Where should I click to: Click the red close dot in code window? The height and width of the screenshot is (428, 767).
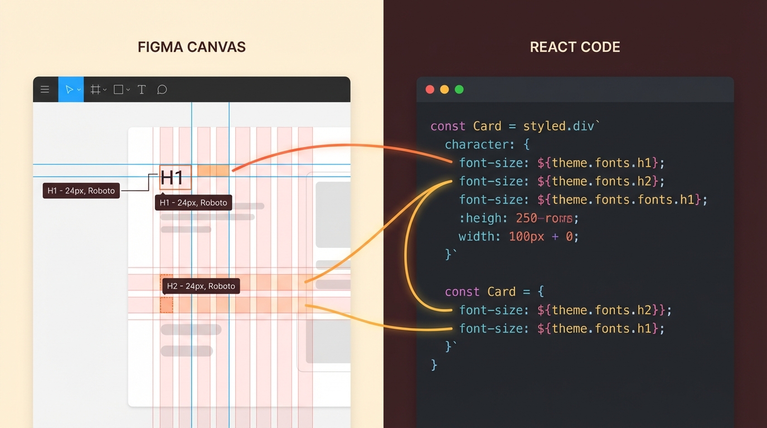[430, 90]
